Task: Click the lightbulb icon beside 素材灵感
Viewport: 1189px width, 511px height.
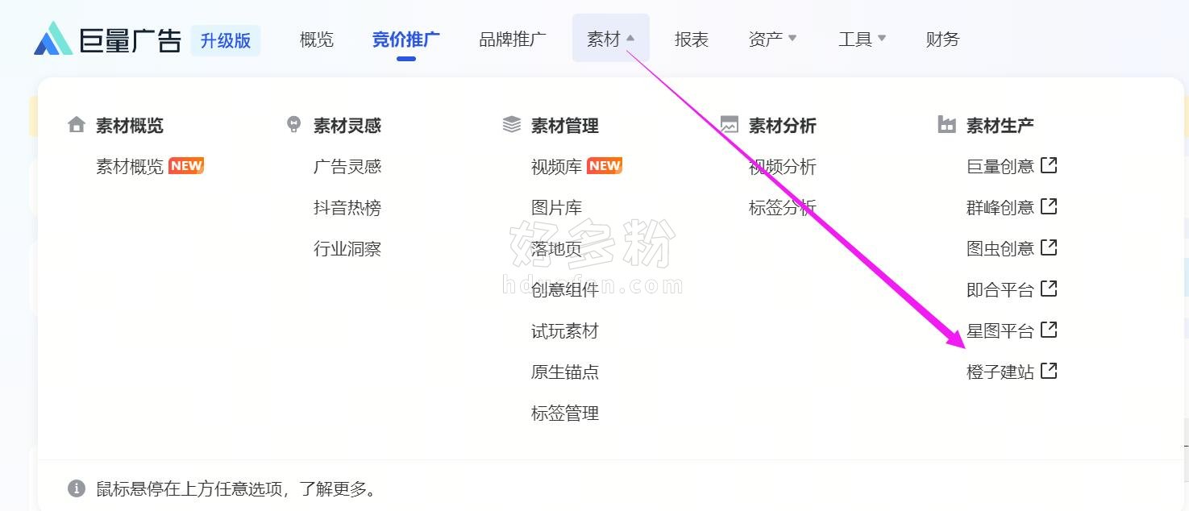Action: (x=294, y=125)
